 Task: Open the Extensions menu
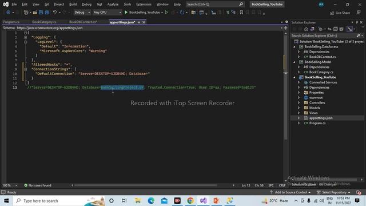(x=144, y=4)
